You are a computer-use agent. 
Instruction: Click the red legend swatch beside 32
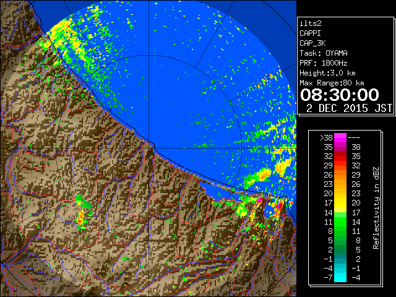coord(340,157)
